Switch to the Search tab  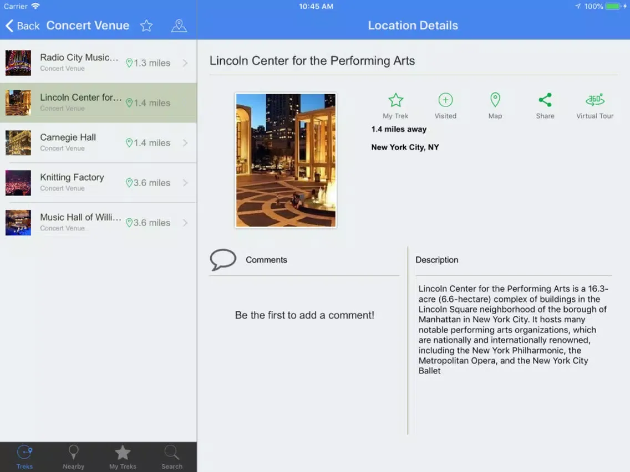click(x=172, y=457)
